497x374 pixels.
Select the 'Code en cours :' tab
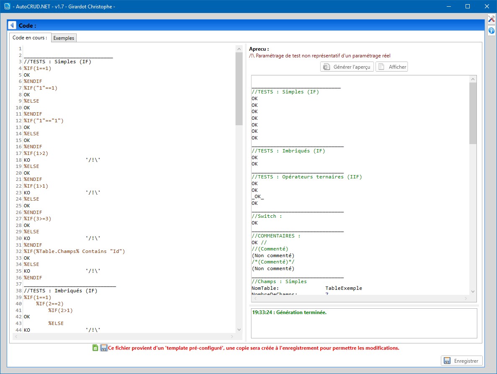pos(30,38)
